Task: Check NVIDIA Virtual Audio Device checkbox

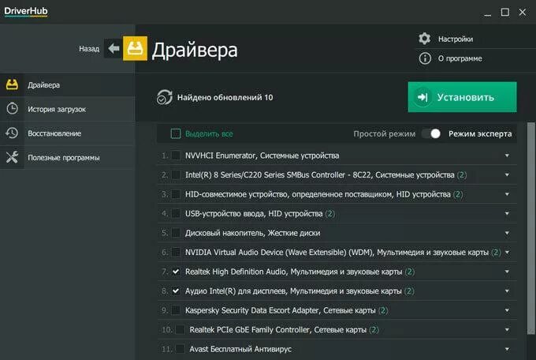Action: 176,252
